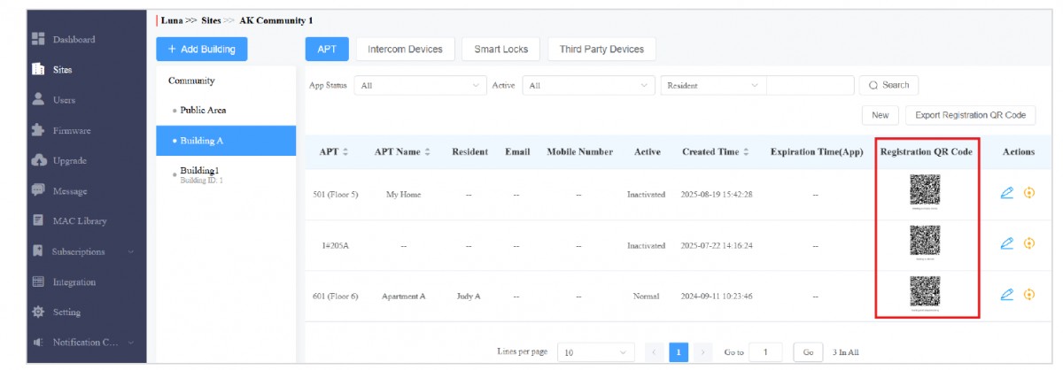The image size is (1063, 370).
Task: Click the Apartment A name cell
Action: coord(403,297)
